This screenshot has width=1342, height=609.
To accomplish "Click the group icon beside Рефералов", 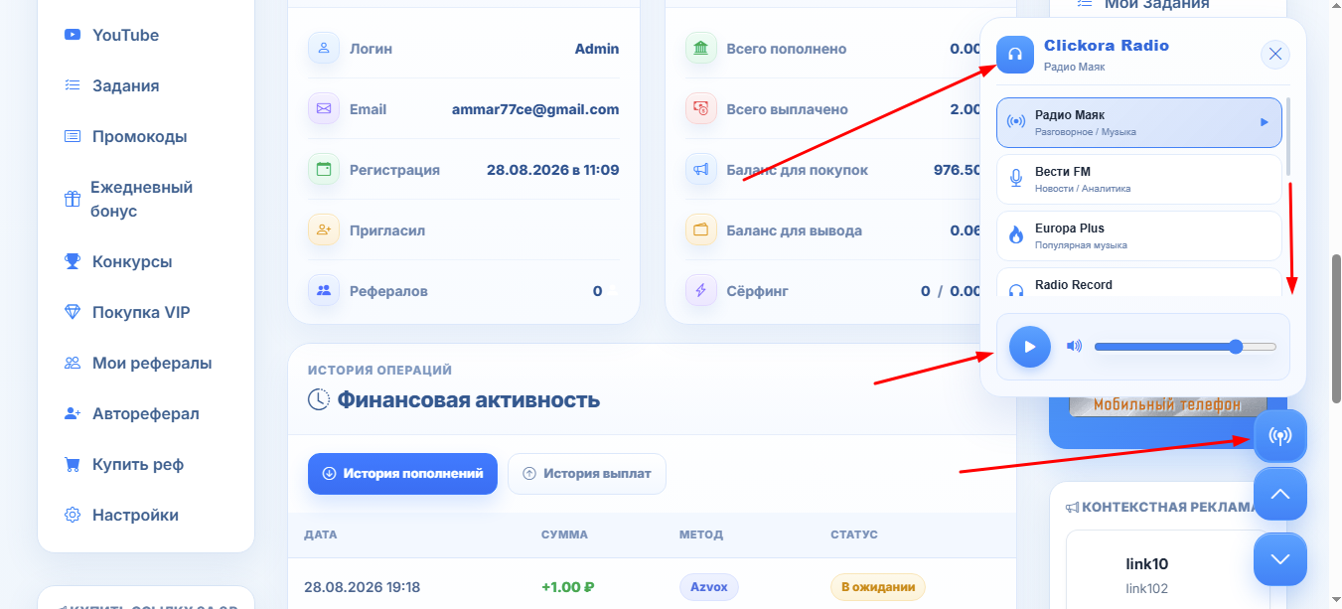I will pos(324,290).
